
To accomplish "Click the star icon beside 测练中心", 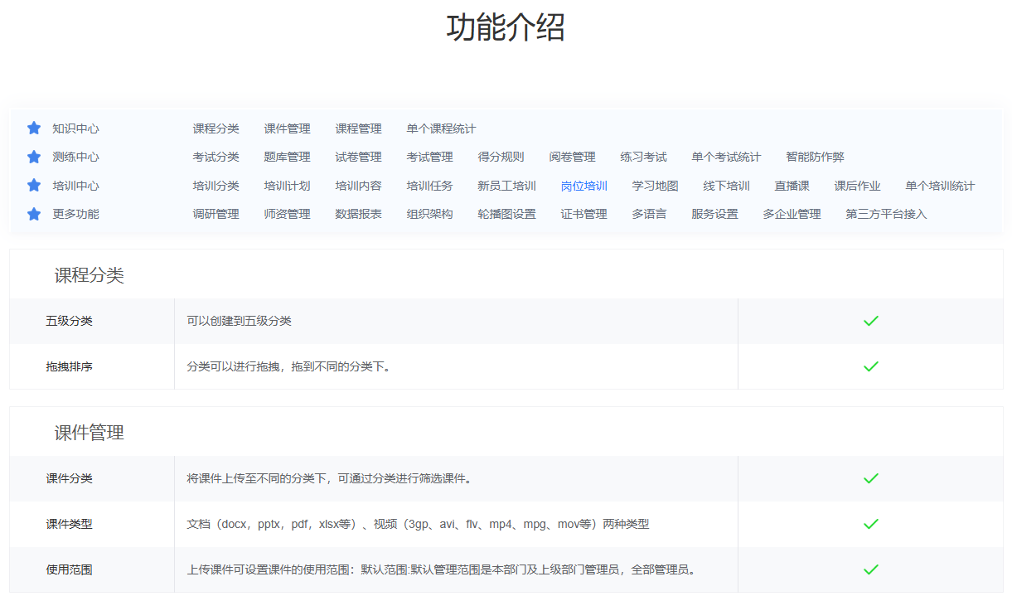I will [33, 157].
